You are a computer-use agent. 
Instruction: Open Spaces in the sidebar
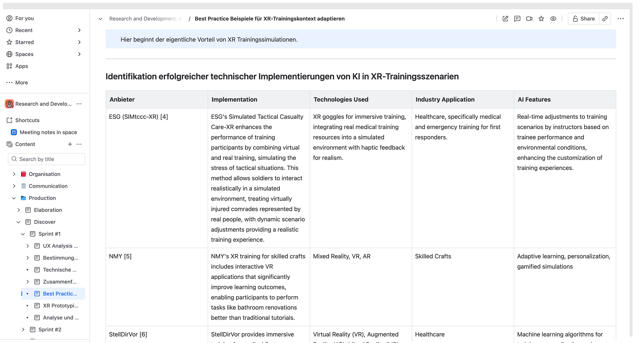(24, 54)
